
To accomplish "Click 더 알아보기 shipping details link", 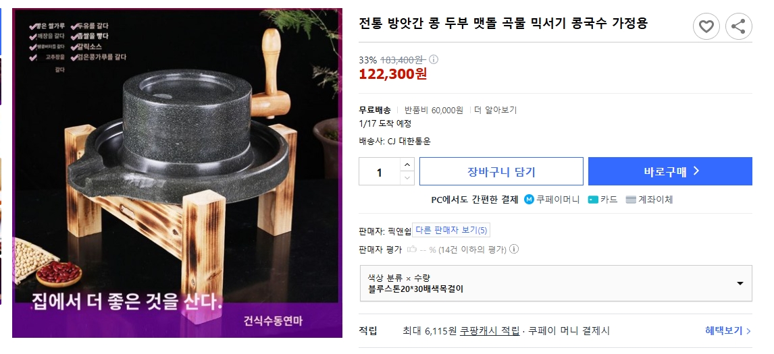I will pyautogui.click(x=495, y=110).
